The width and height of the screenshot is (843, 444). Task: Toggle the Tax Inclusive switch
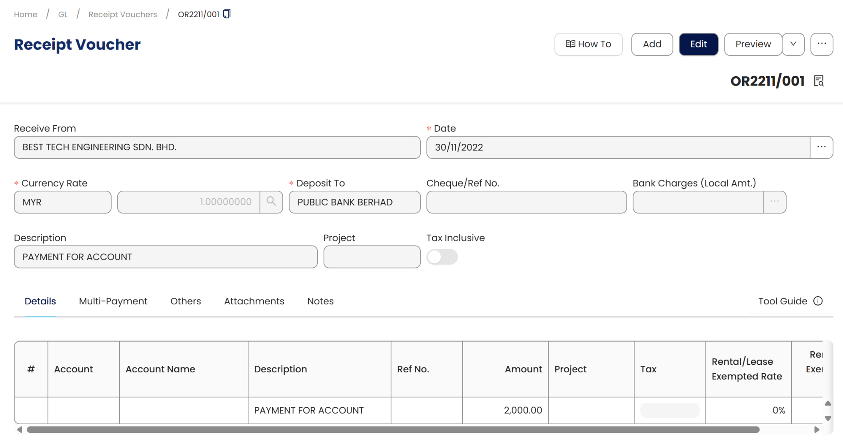(442, 257)
